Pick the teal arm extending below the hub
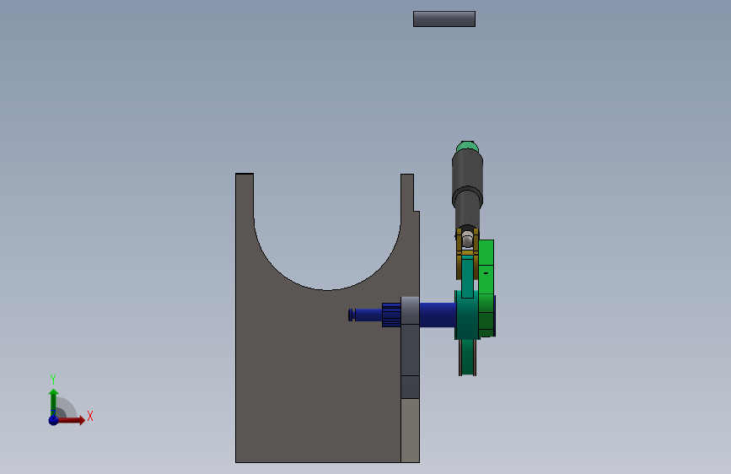 468,358
